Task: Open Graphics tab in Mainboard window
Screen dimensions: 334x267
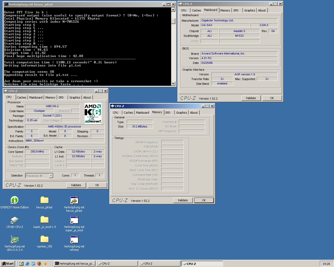Action: [250, 10]
